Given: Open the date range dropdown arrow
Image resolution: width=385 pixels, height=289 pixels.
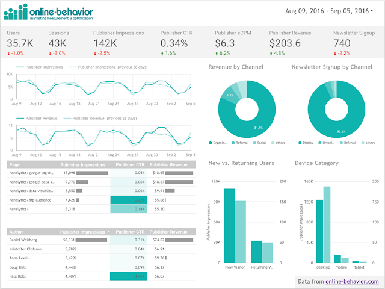Looking at the screenshot, I should [372, 11].
